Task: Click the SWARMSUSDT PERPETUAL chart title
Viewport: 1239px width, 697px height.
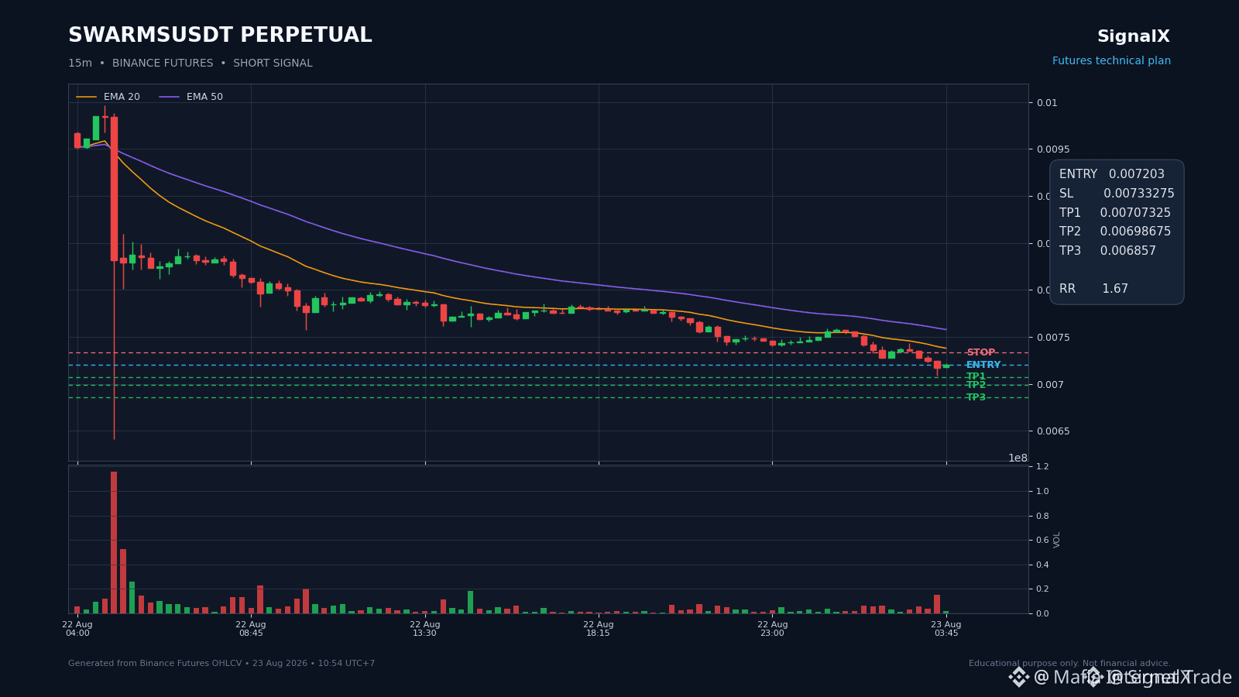Action: (x=220, y=36)
